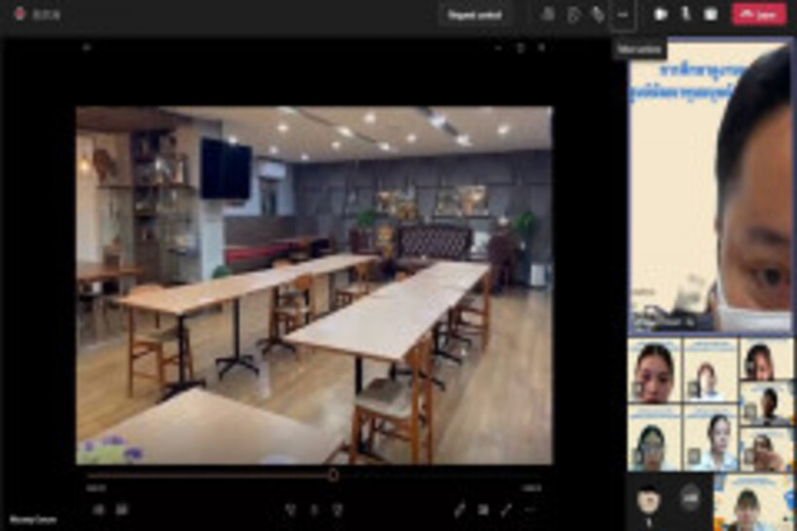Click the share content tray icon
The width and height of the screenshot is (797, 531).
710,15
